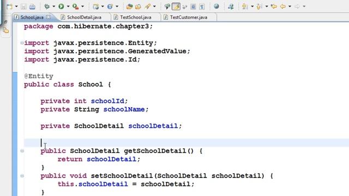Open the New wizard dropdown arrow
The image size is (349, 196).
pyautogui.click(x=16, y=7)
